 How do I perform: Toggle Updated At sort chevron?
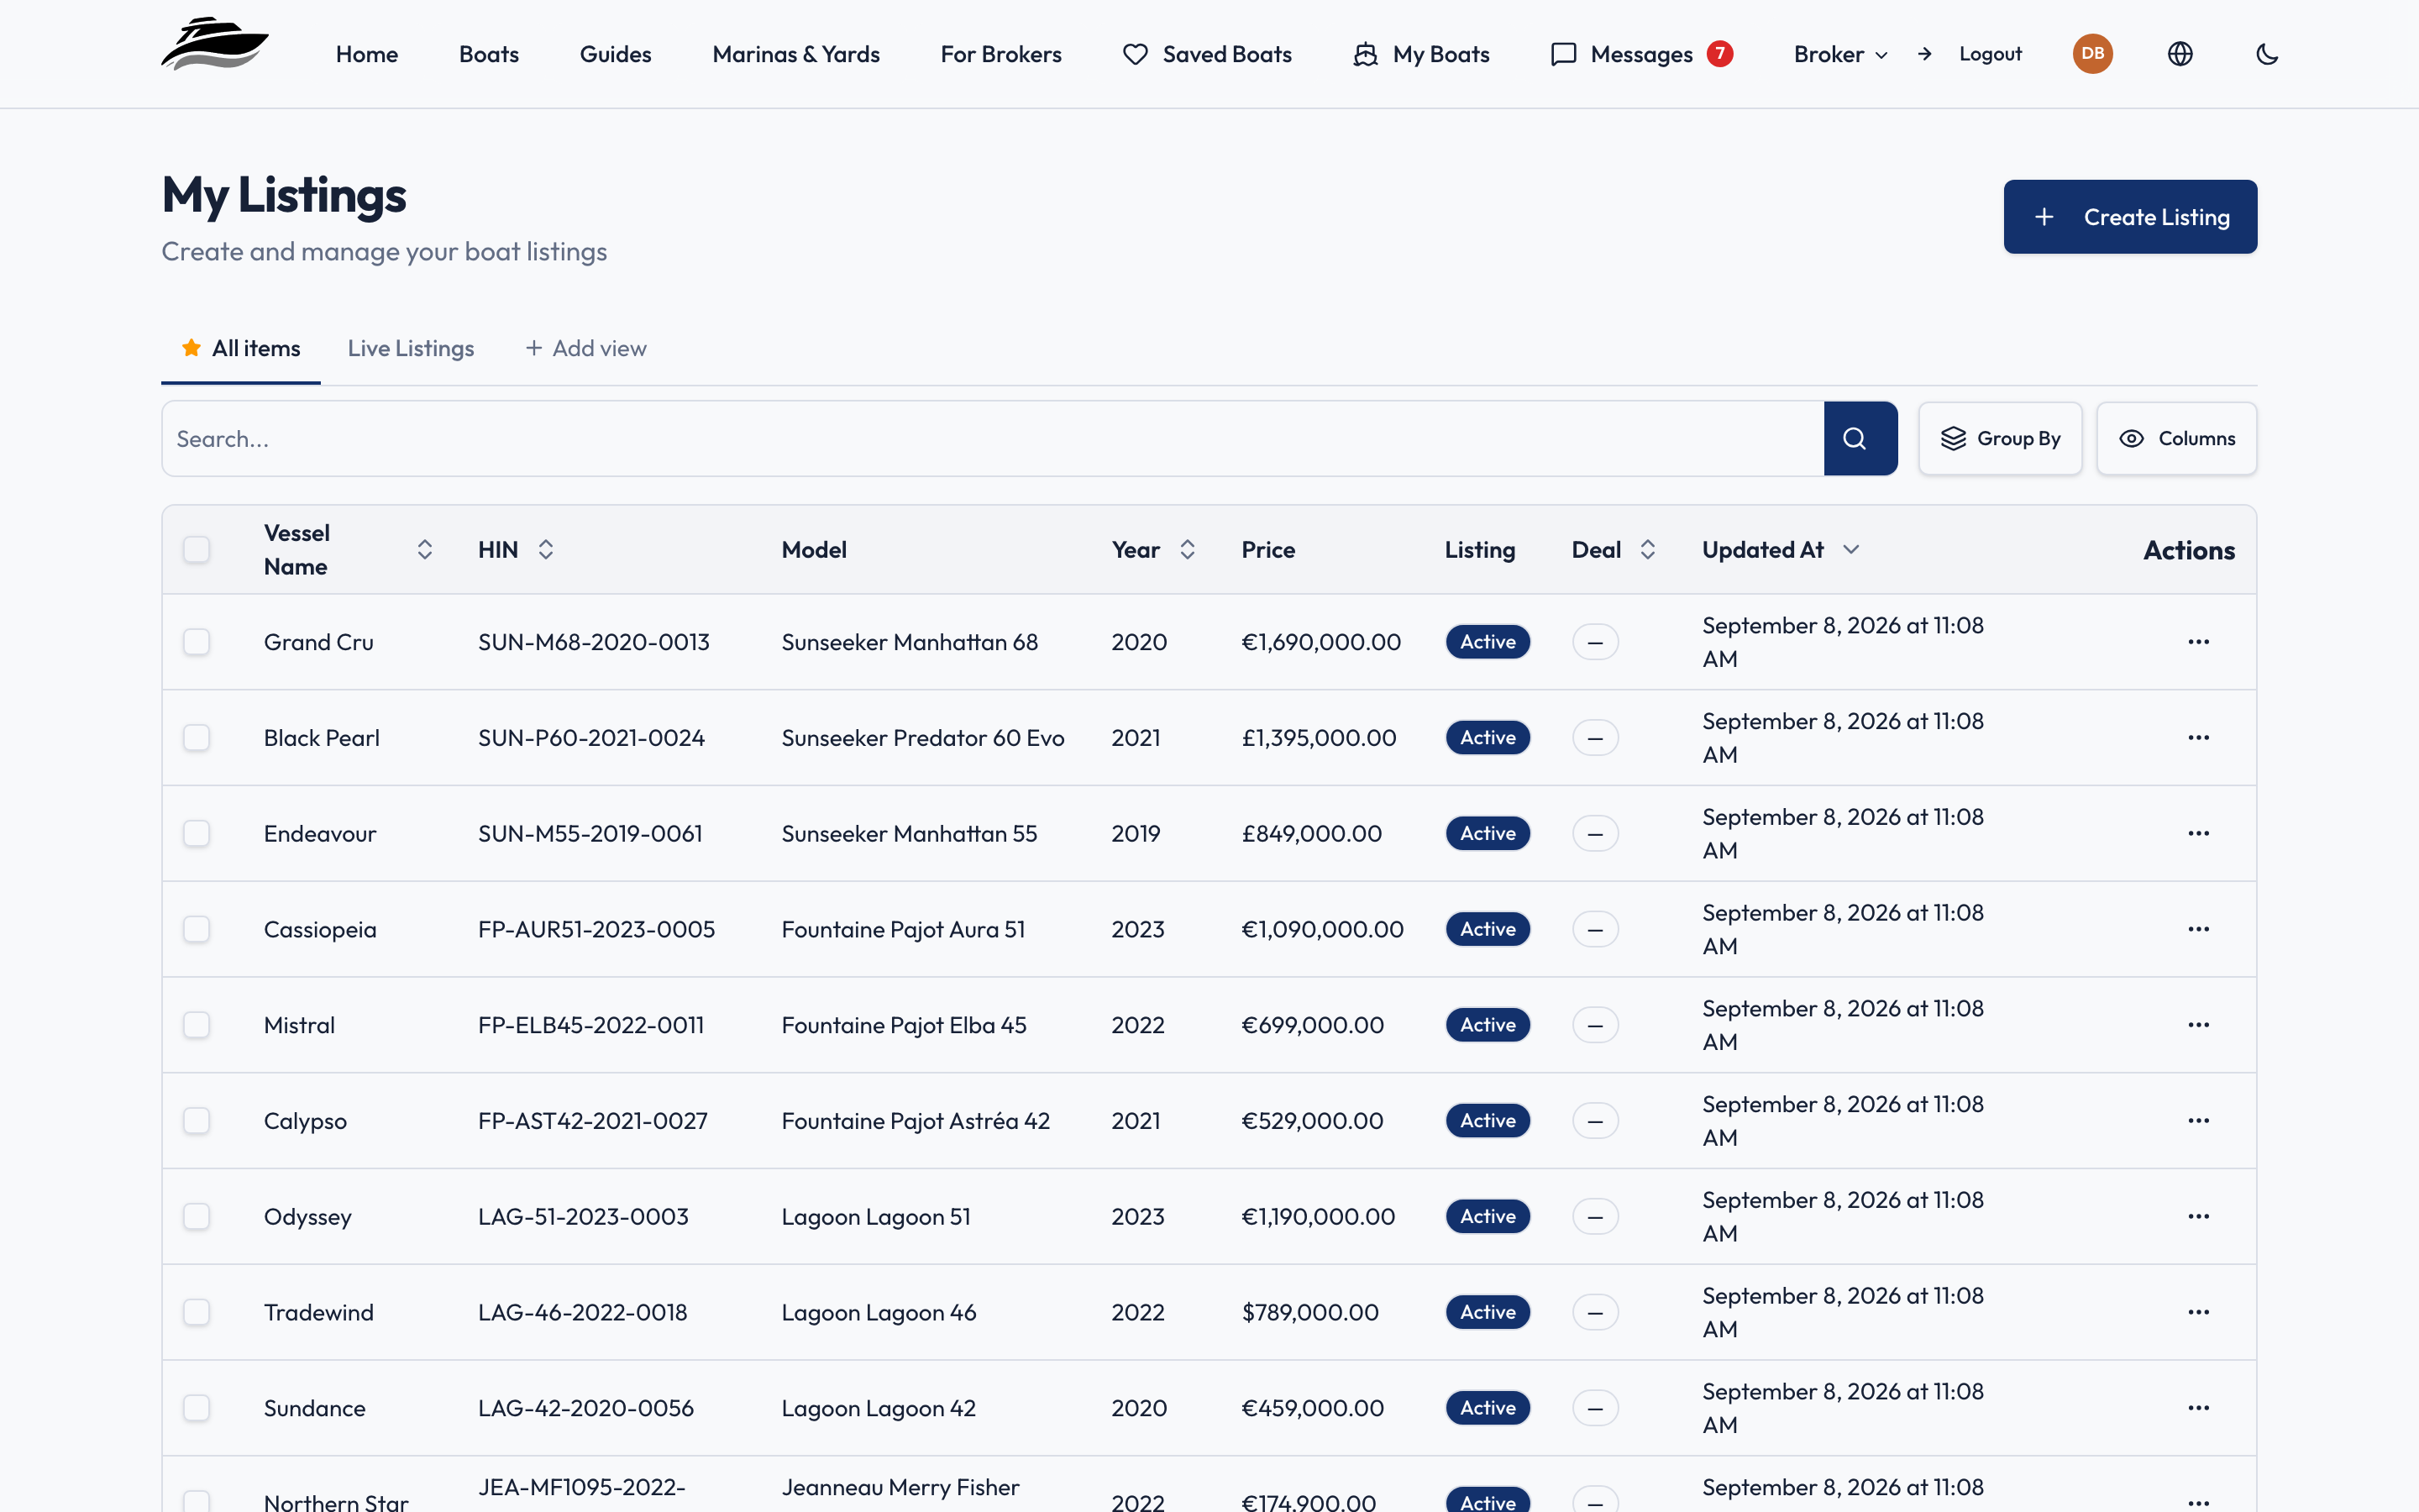(x=1851, y=550)
